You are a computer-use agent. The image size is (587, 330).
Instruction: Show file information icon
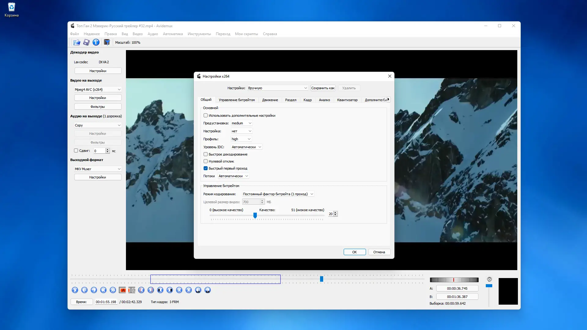(96, 42)
